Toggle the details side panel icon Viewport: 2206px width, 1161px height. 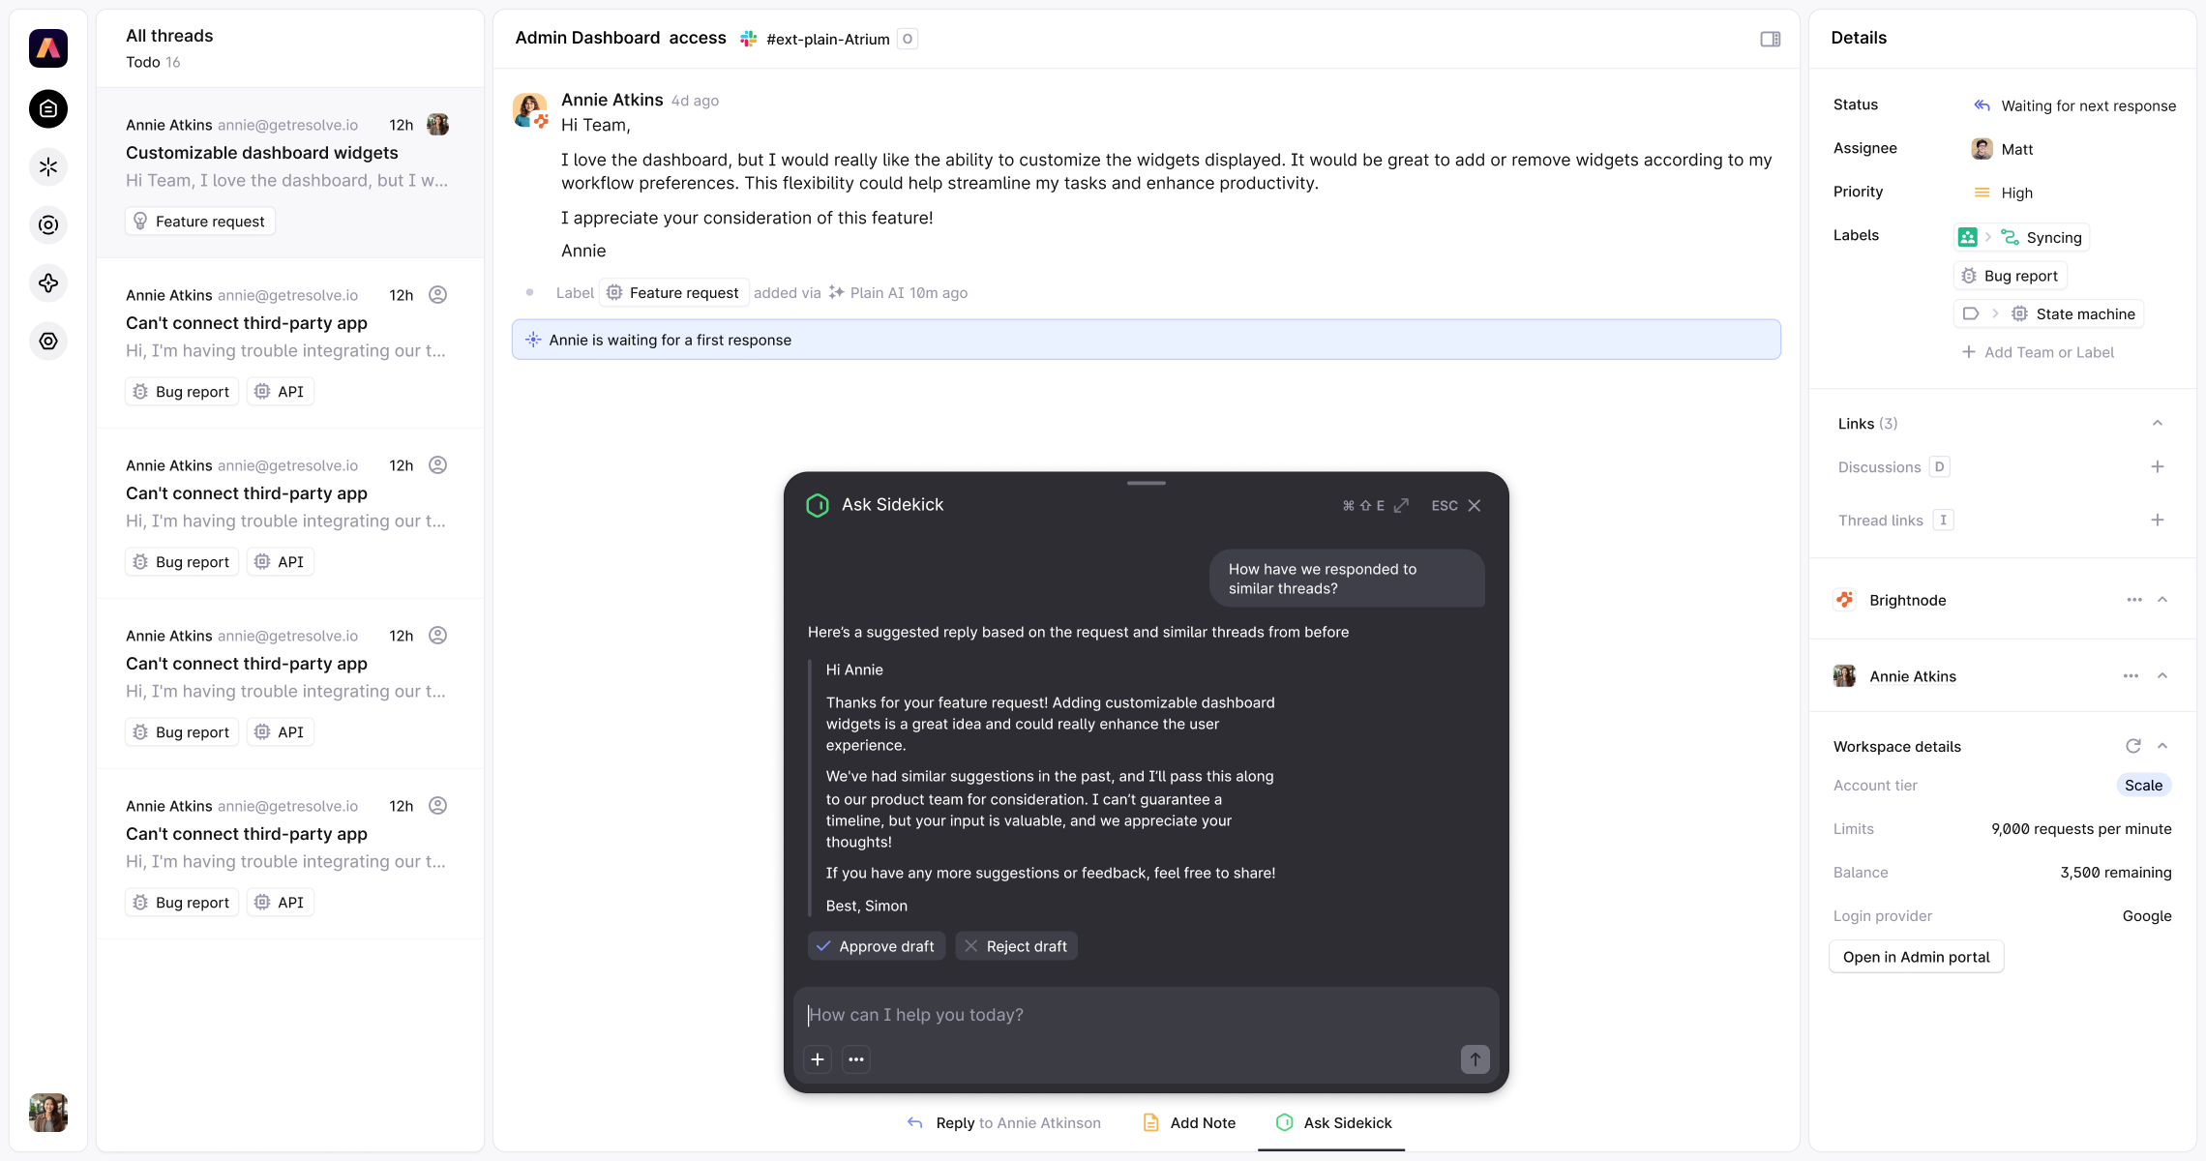[x=1771, y=39]
